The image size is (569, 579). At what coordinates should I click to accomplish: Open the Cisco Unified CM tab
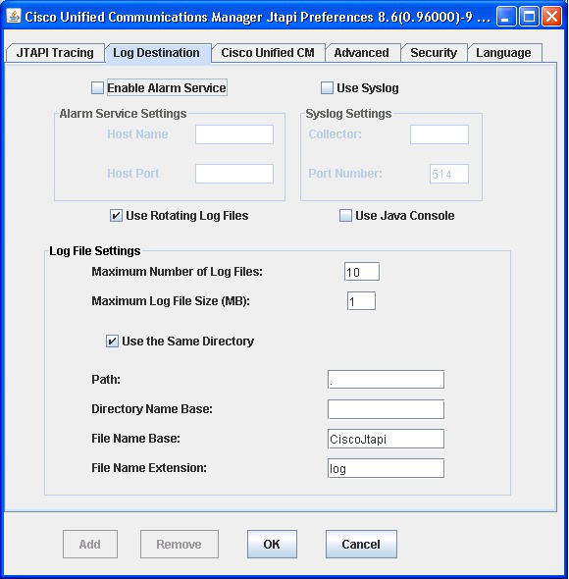pos(268,53)
